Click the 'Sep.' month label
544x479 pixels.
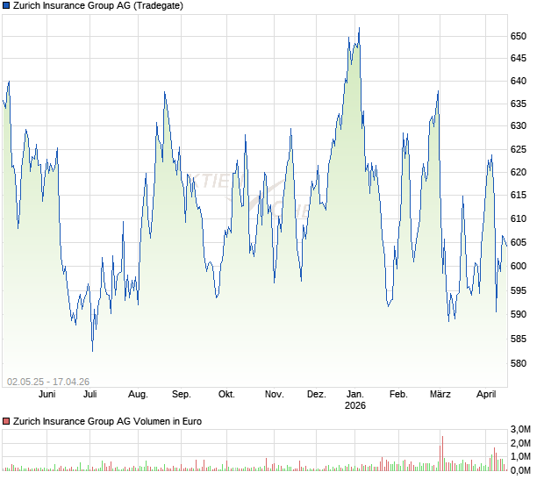(182, 395)
